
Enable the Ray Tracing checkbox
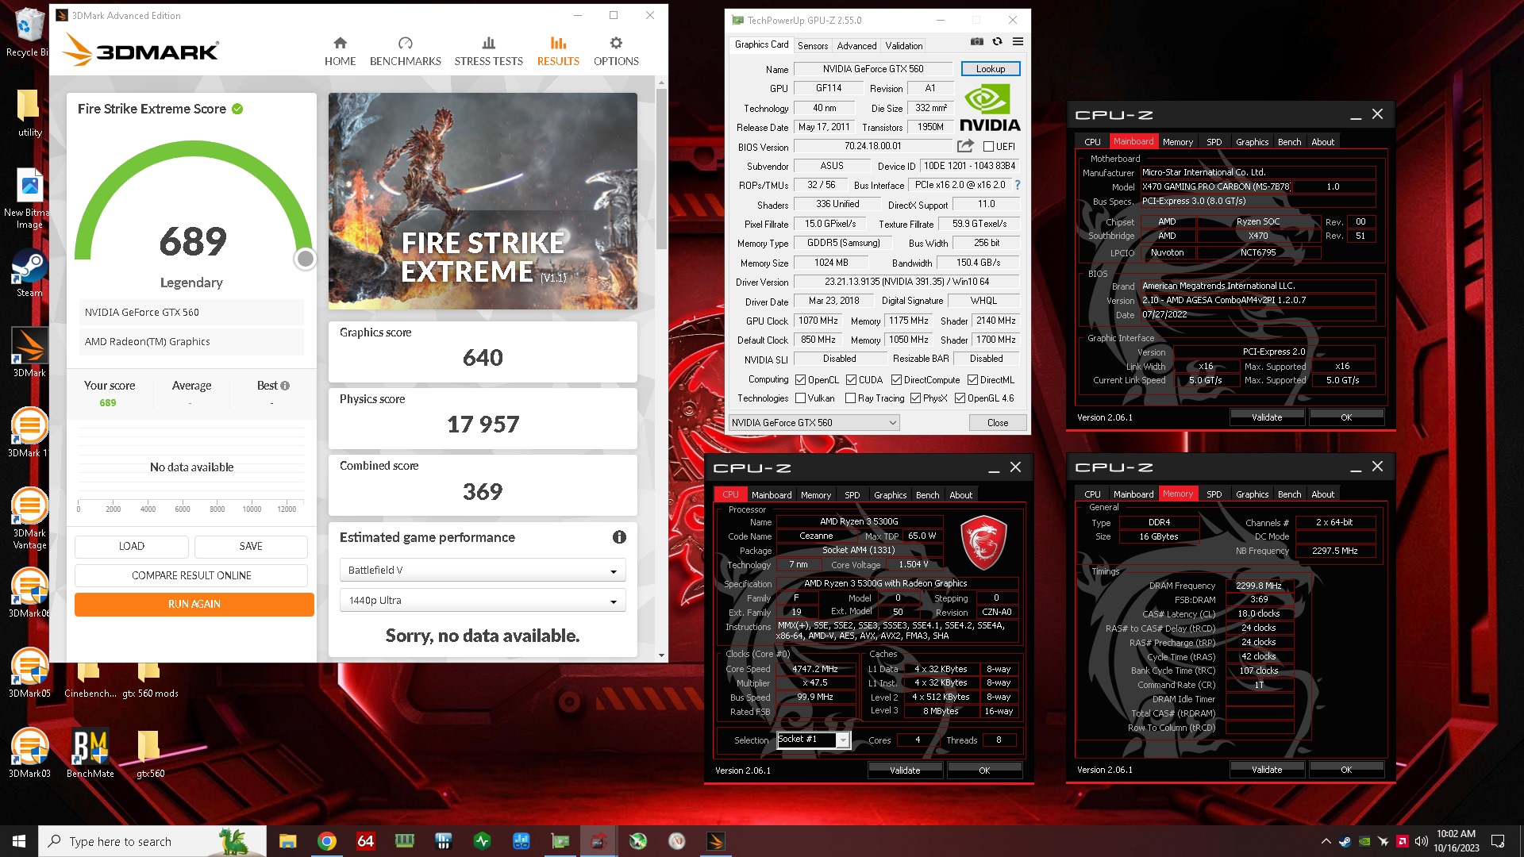(x=850, y=398)
